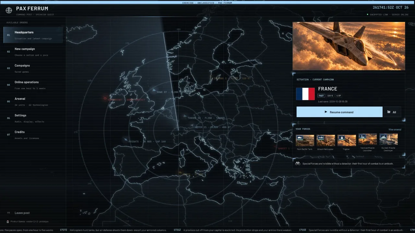Open the Settings menu item
The width and height of the screenshot is (415, 233).
33,118
